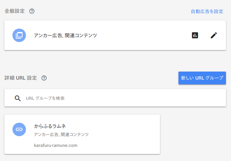Click ad formats subtitle under からふるラムネ
The height and width of the screenshot is (161, 231).
pyautogui.click(x=61, y=134)
